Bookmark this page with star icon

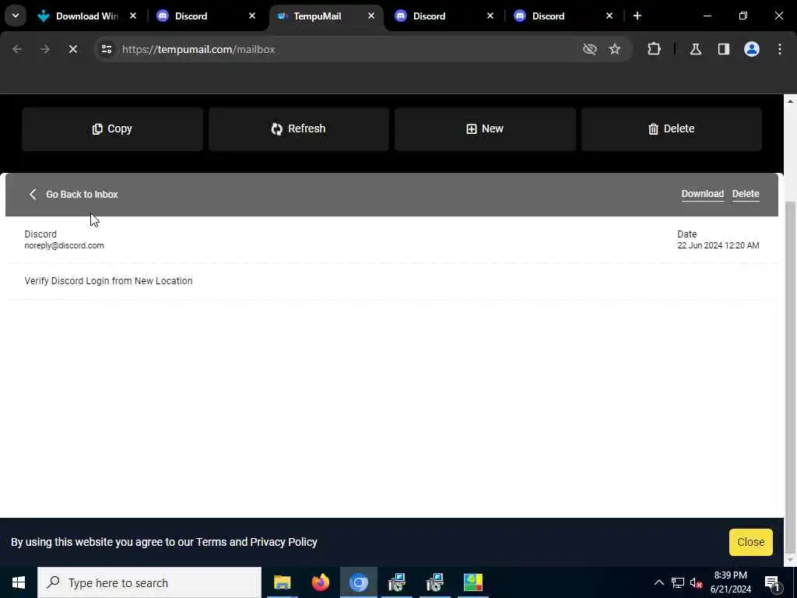(615, 49)
